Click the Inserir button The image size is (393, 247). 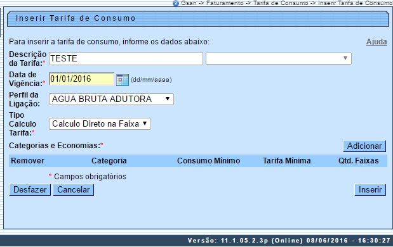(x=370, y=190)
